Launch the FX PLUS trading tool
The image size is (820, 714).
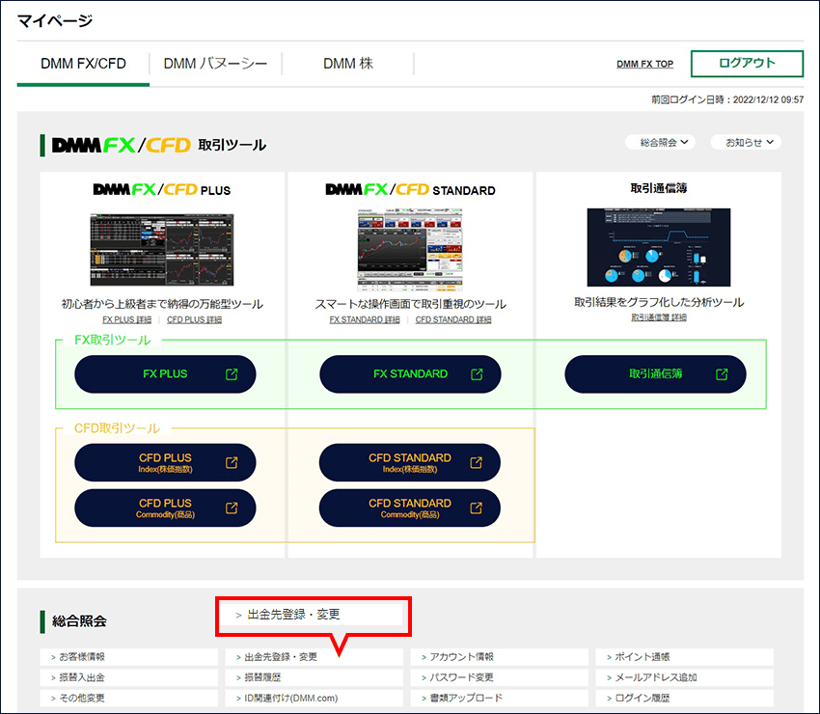pyautogui.click(x=165, y=374)
